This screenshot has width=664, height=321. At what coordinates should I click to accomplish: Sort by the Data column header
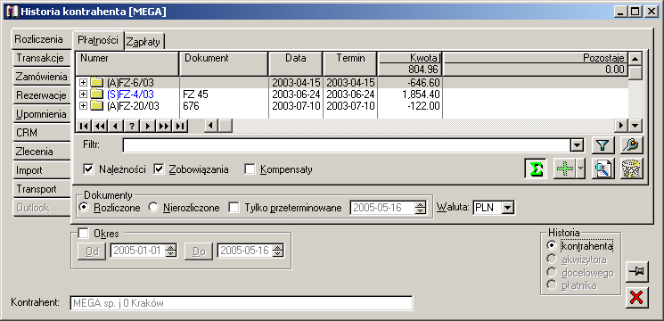(295, 63)
